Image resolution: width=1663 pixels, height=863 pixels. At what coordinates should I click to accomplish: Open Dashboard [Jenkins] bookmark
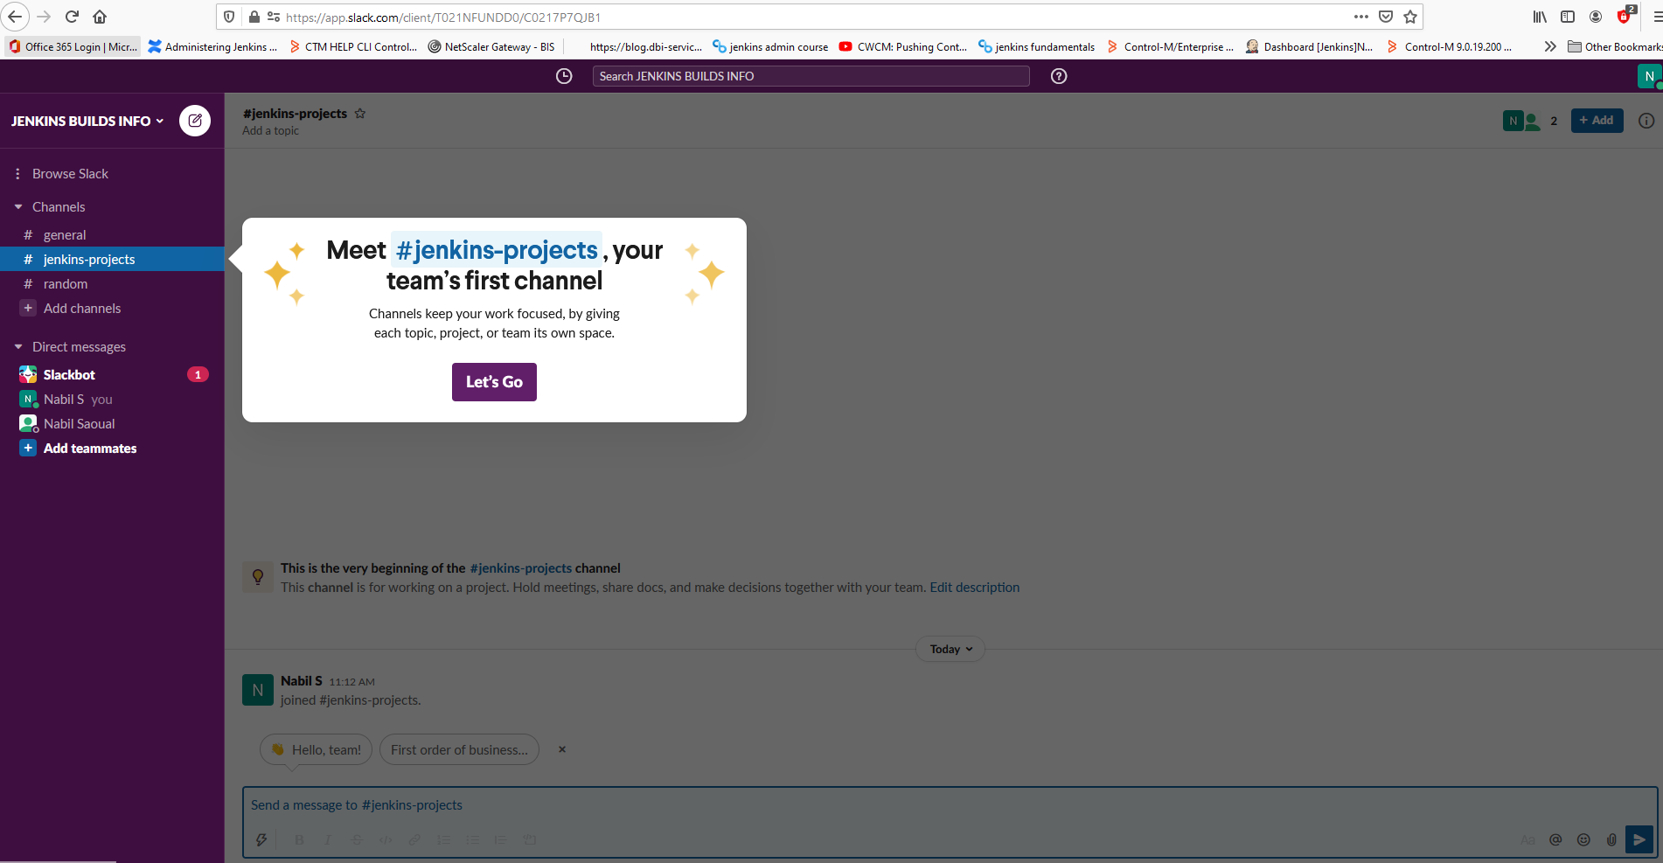[x=1309, y=46]
